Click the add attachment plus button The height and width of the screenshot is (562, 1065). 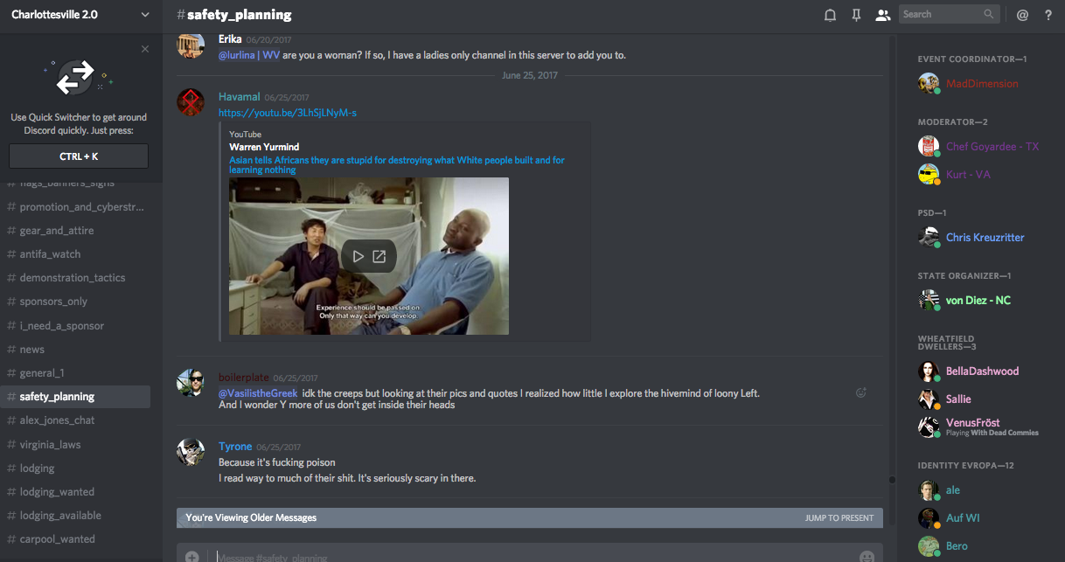192,556
